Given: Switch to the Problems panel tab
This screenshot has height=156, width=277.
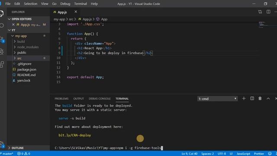Looking at the screenshot, I should pos(61,99).
